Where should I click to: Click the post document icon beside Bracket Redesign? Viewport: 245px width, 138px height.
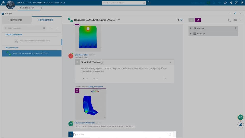pyautogui.click(x=77, y=62)
